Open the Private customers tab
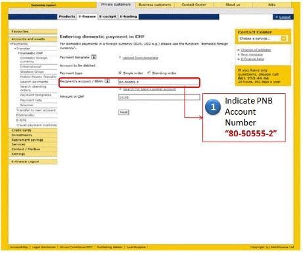This screenshot has width=303, height=253. 116,5
